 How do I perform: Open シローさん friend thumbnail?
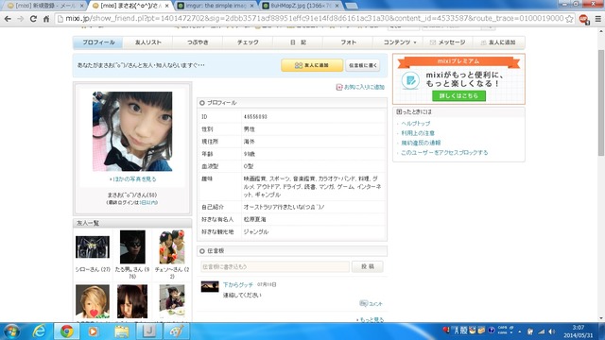click(93, 247)
